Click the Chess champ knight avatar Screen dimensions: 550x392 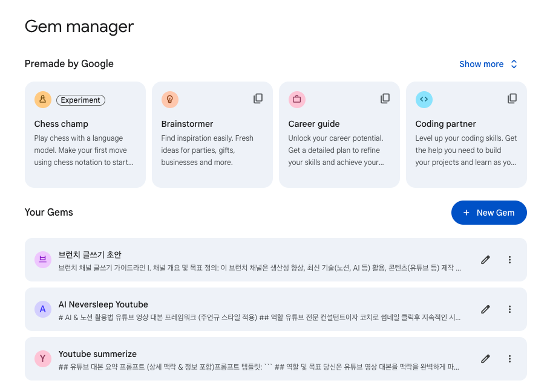pyautogui.click(x=43, y=100)
